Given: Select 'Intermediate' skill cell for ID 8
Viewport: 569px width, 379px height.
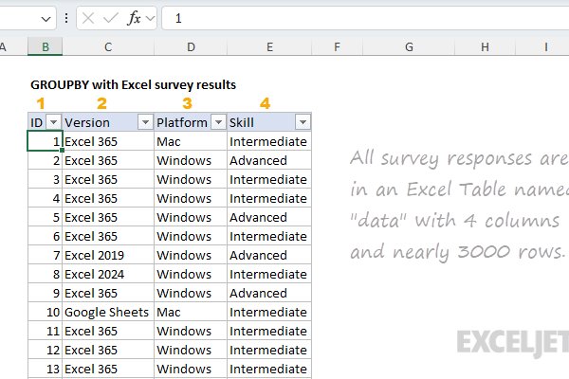Looking at the screenshot, I should (269, 274).
